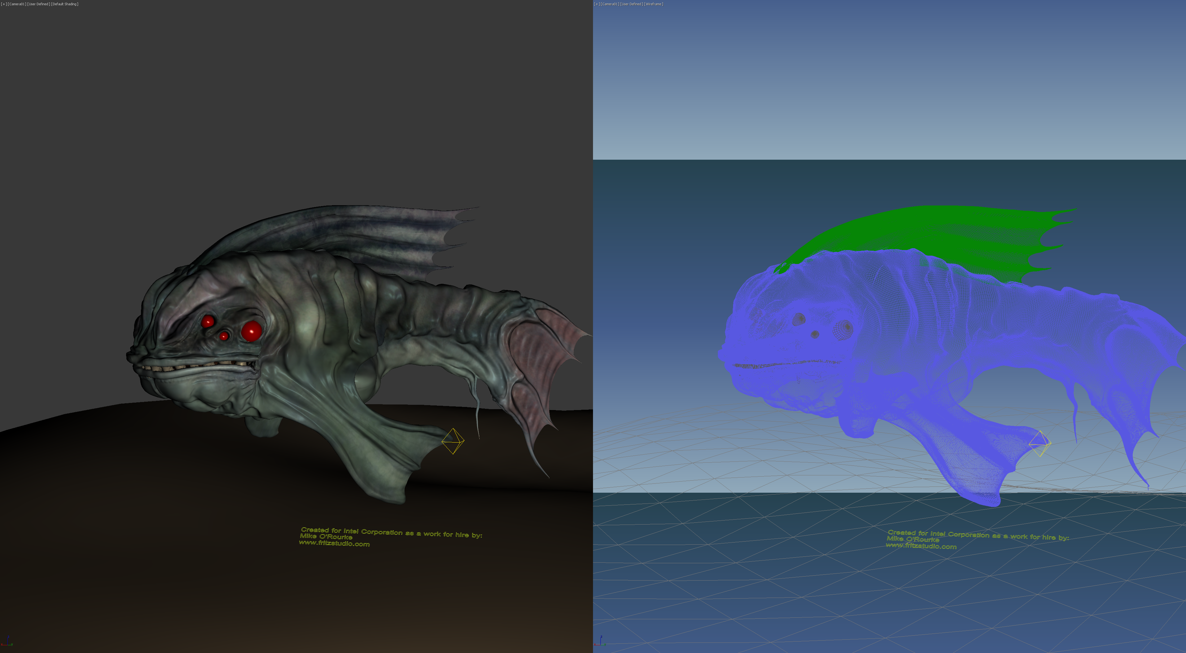
Task: Click User Defined label in the wireframe viewport
Action: pyautogui.click(x=631, y=4)
